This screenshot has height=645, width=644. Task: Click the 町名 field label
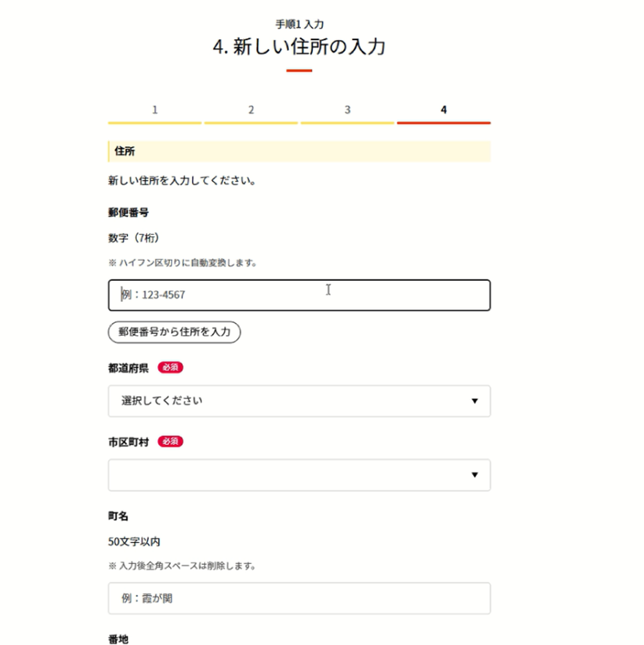[119, 516]
